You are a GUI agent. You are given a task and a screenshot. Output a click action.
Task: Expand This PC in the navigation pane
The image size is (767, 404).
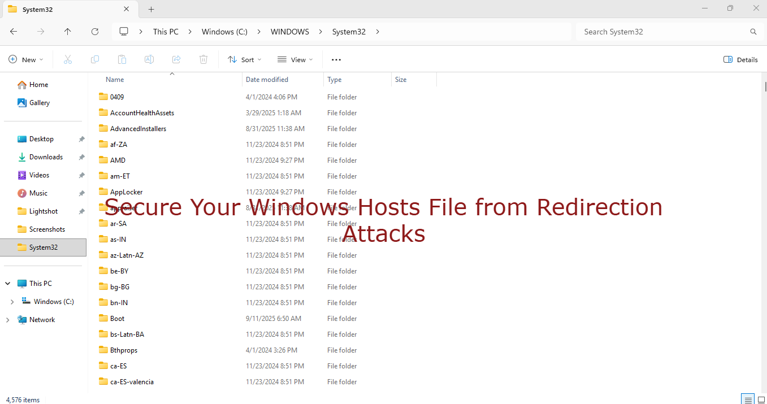click(7, 283)
